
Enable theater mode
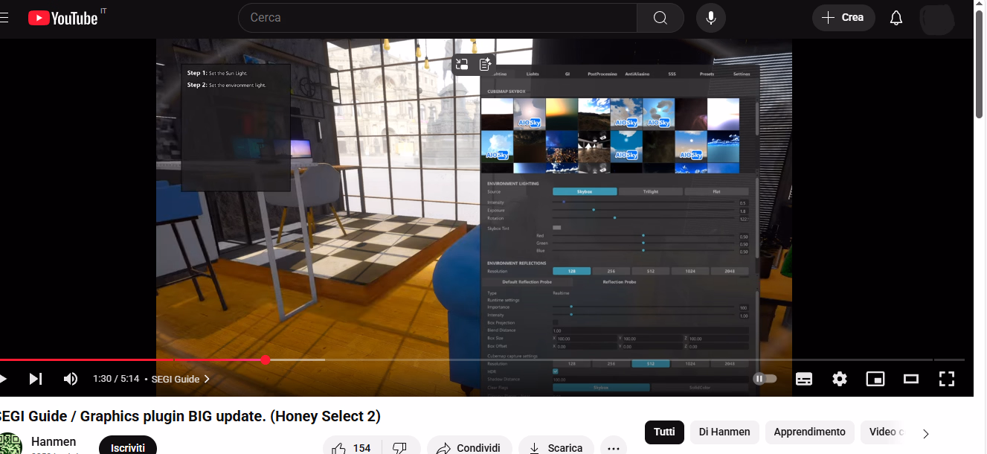911,379
